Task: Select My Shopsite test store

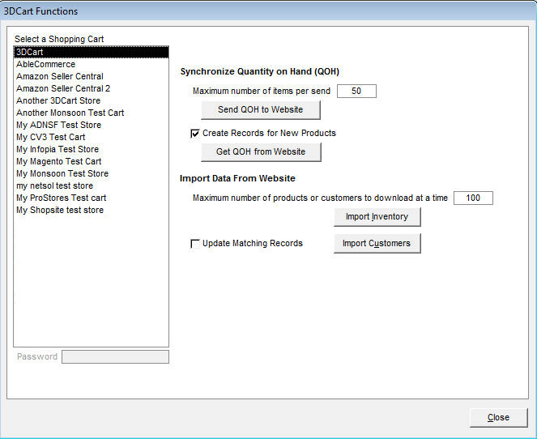Action: coord(91,211)
